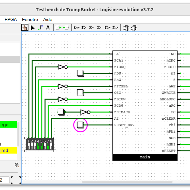Toggle DIP switch 8
This screenshot has height=190, width=190.
(51, 146)
